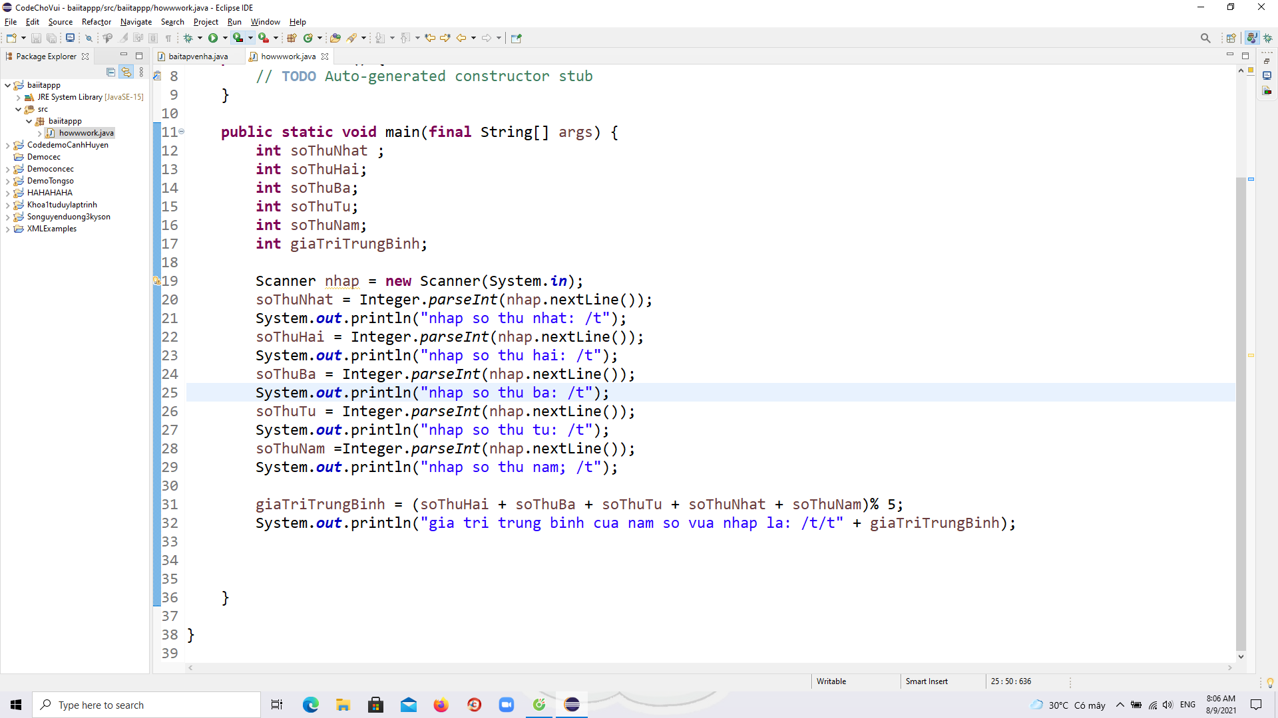
Task: Click the Save All toolbar icon
Action: (x=51, y=38)
